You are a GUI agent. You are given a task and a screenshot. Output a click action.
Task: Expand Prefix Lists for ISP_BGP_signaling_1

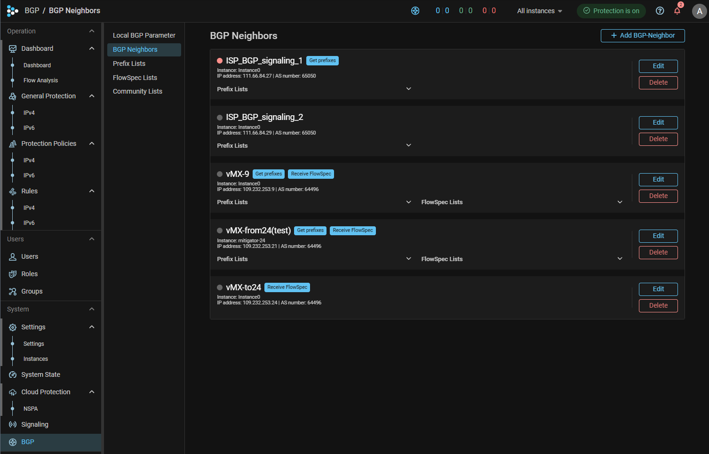point(408,89)
